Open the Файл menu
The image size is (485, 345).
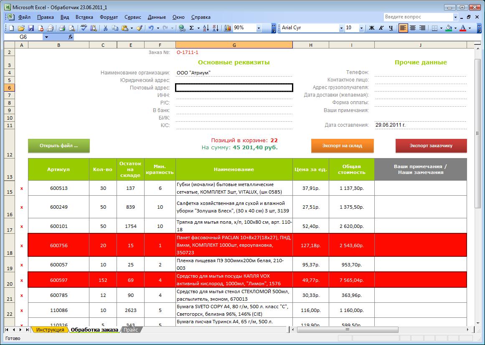click(x=24, y=17)
